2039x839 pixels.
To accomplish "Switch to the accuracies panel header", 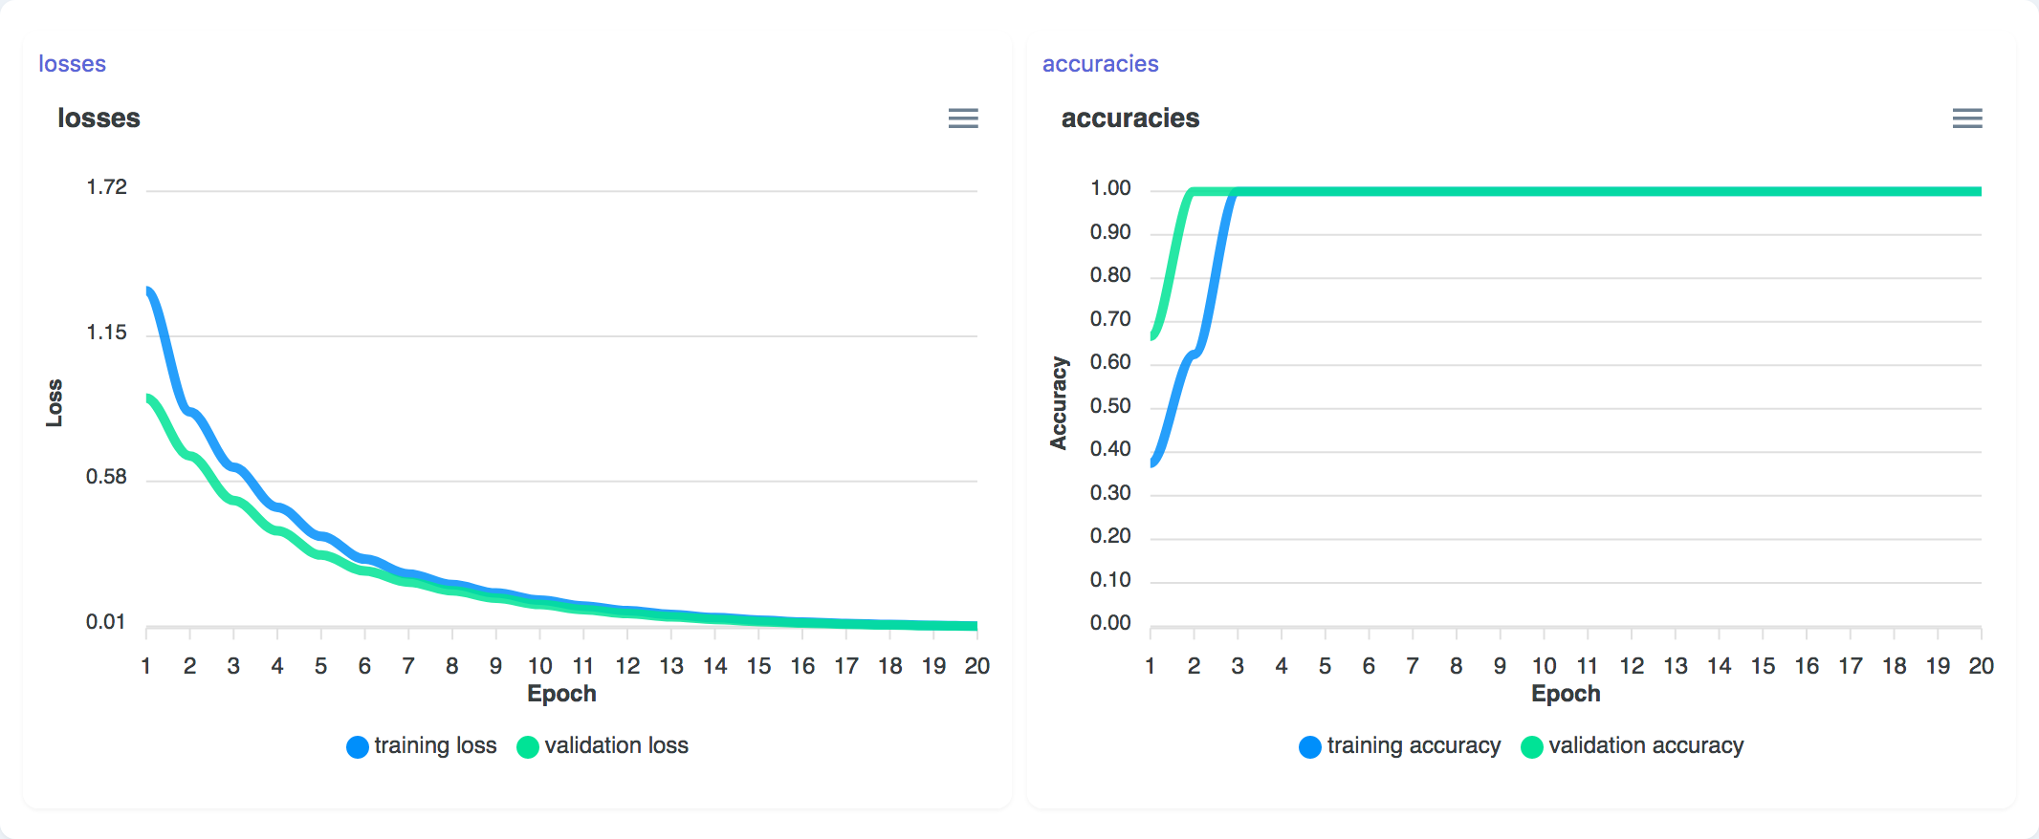I will point(1130,118).
